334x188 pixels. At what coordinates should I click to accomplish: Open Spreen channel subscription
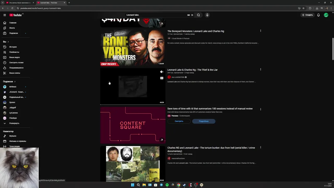point(12,102)
